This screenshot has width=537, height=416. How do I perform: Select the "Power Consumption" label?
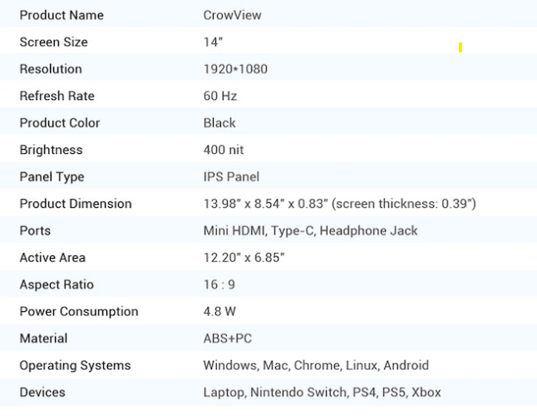coord(79,311)
